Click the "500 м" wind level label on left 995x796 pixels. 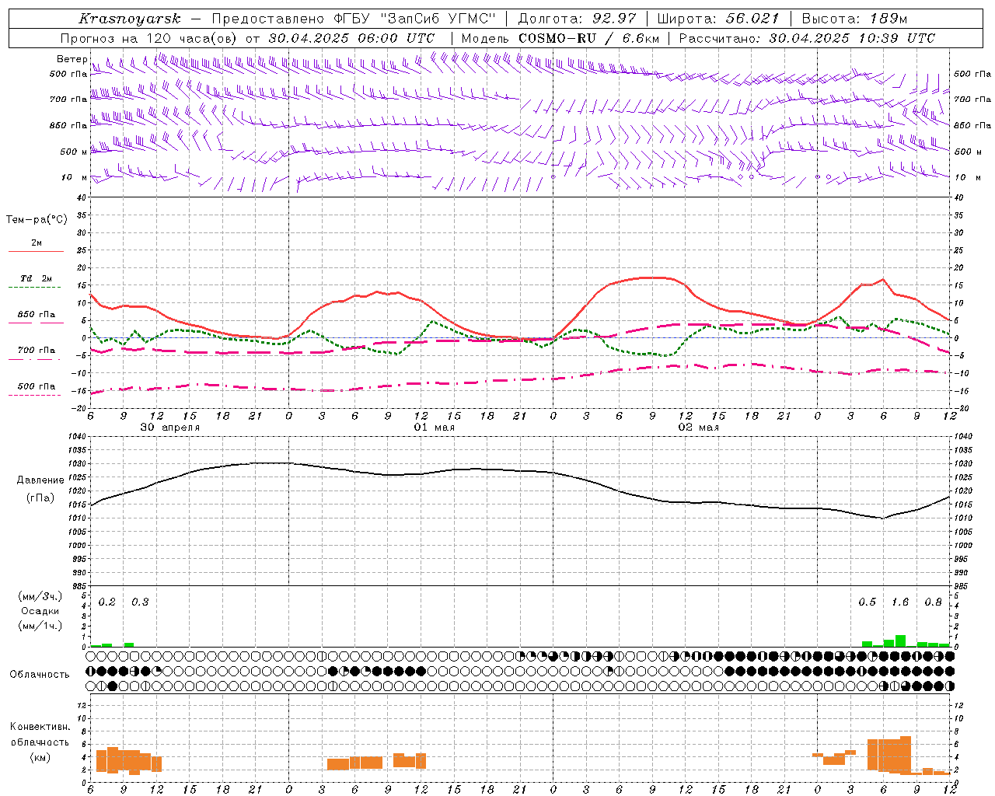coord(74,152)
